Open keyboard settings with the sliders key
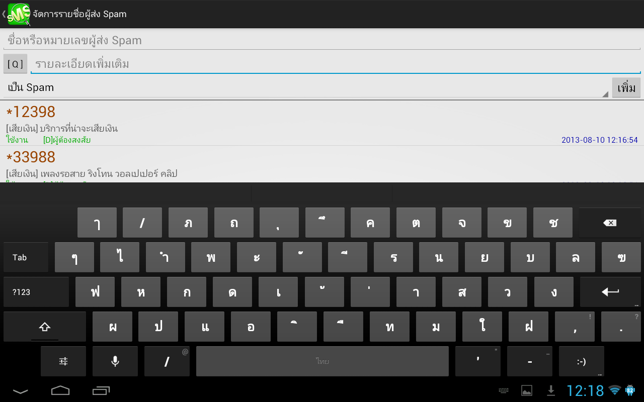The image size is (644, 402). tap(63, 361)
